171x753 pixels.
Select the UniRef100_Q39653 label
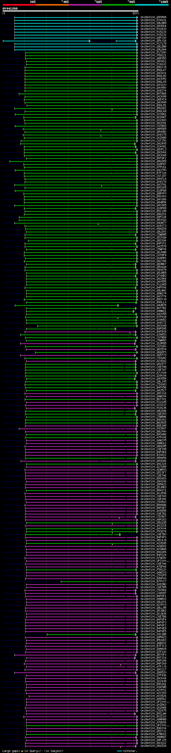pyautogui.click(x=153, y=335)
